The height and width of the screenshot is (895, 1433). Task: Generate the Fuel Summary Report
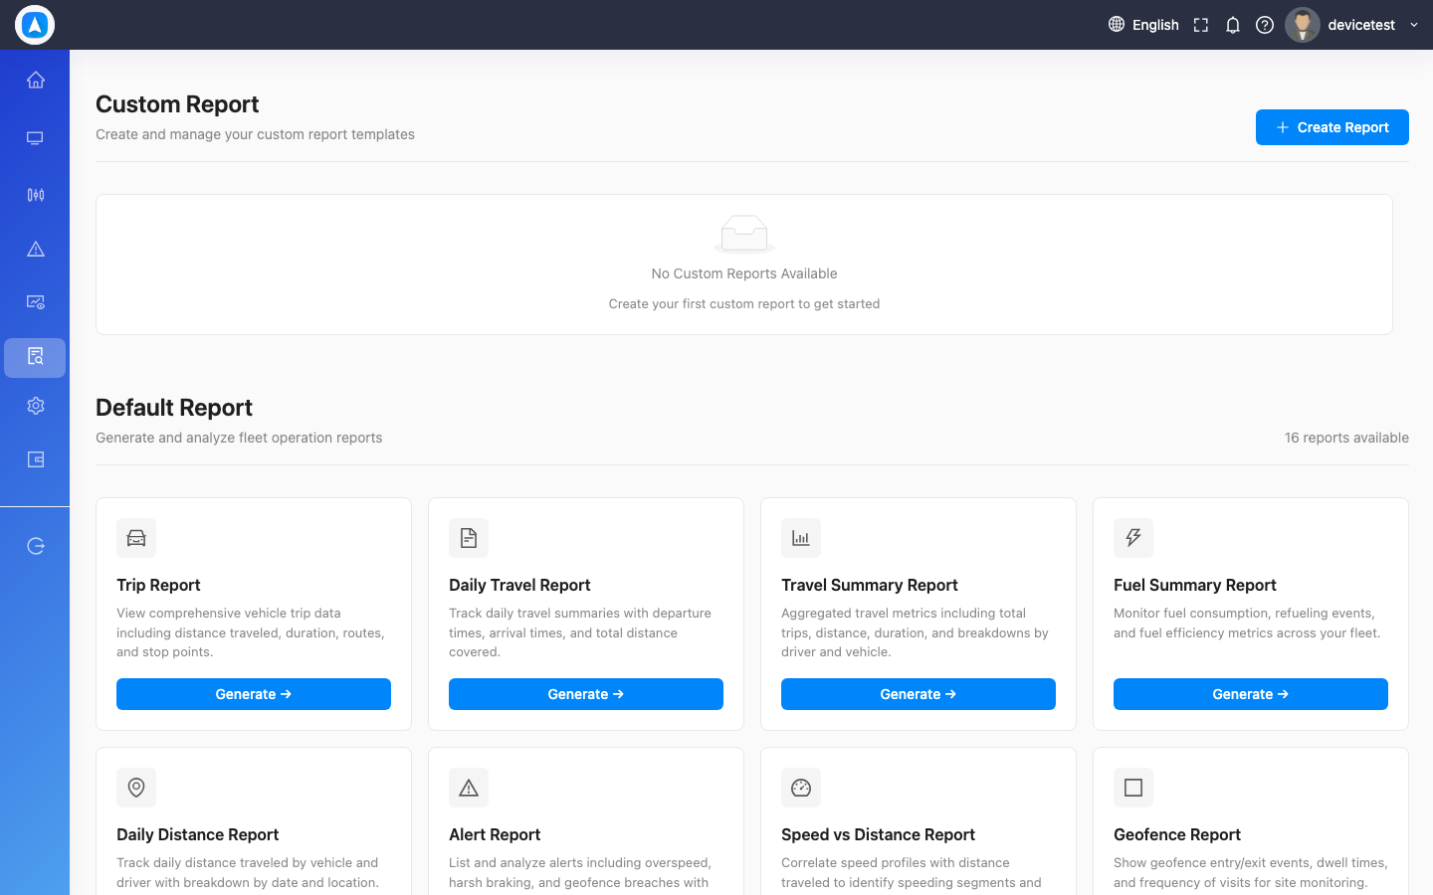click(x=1251, y=694)
